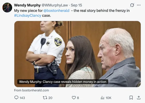Click the headline caption about hidden money
Viewport: 145px width, 103px height.
coord(63,82)
